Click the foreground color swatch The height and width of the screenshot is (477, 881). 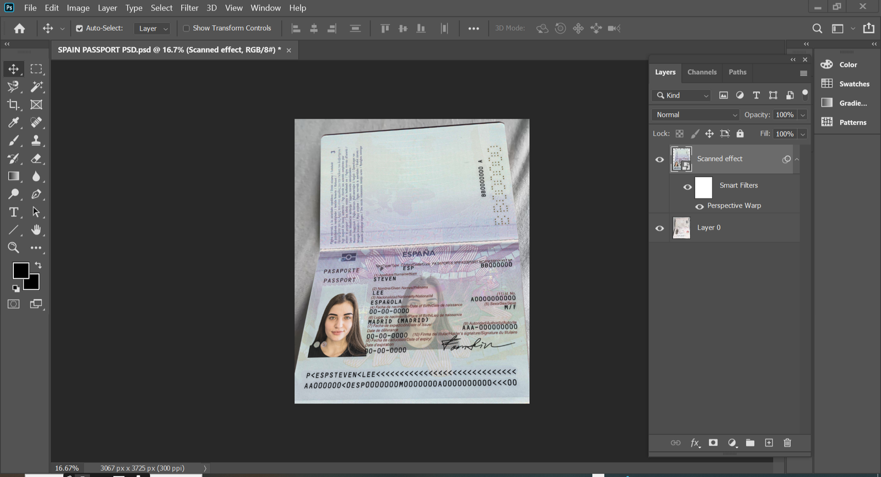click(x=20, y=270)
